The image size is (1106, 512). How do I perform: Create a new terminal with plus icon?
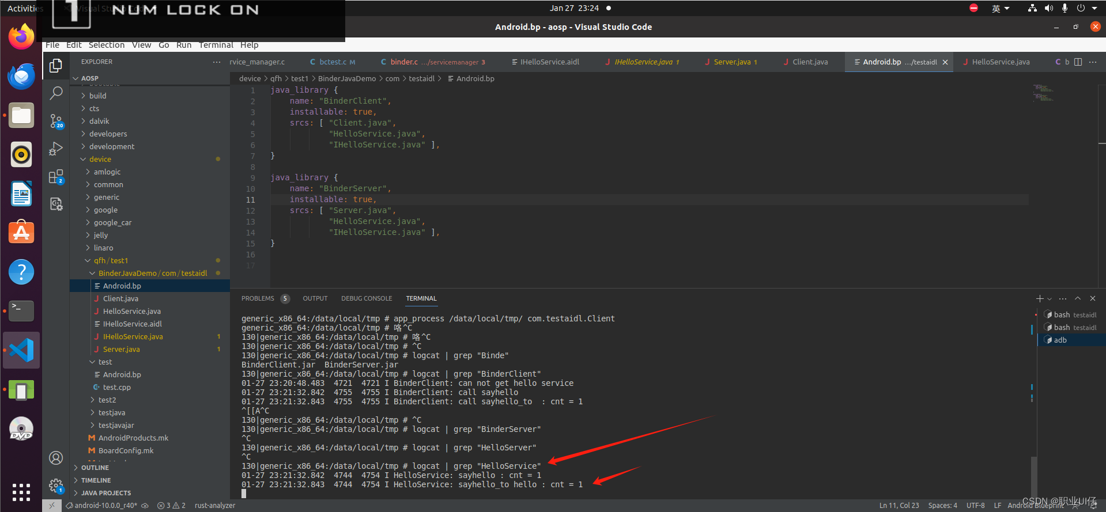tap(1040, 298)
